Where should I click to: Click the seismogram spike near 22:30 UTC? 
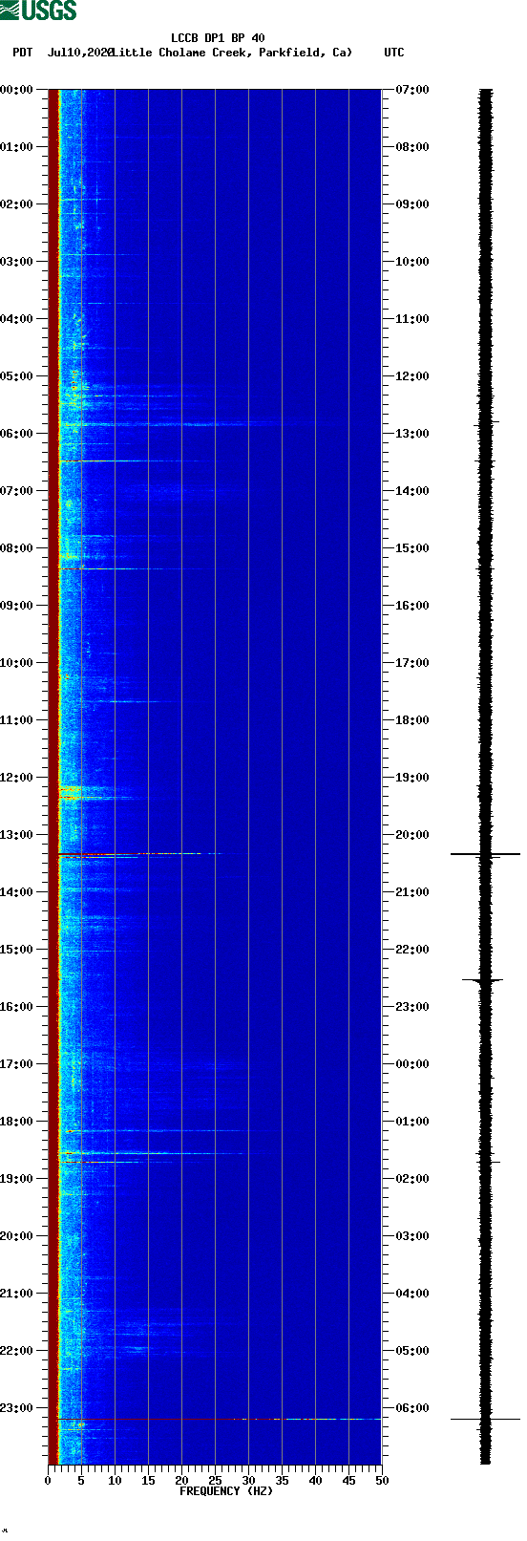tap(483, 979)
